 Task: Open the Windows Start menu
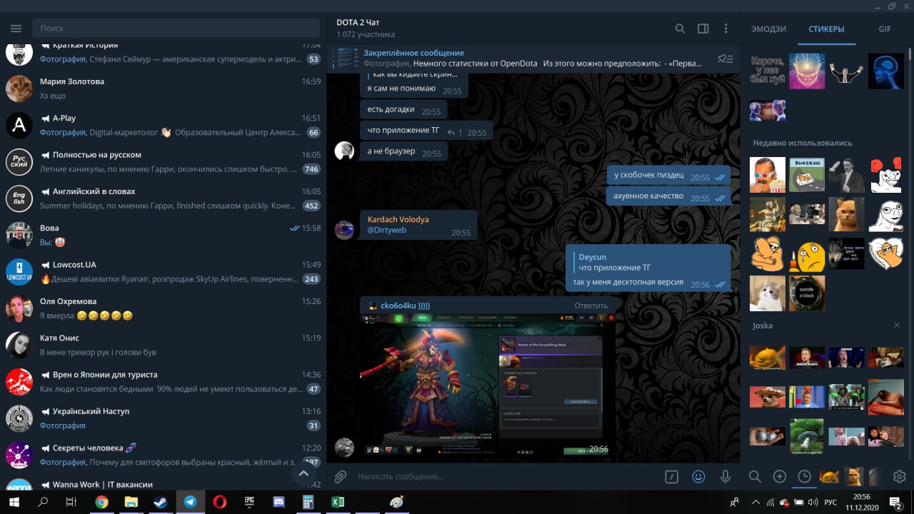point(14,502)
